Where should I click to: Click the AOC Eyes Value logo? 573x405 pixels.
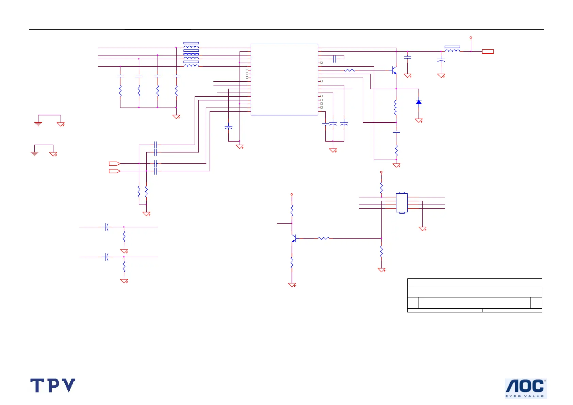pos(526,388)
